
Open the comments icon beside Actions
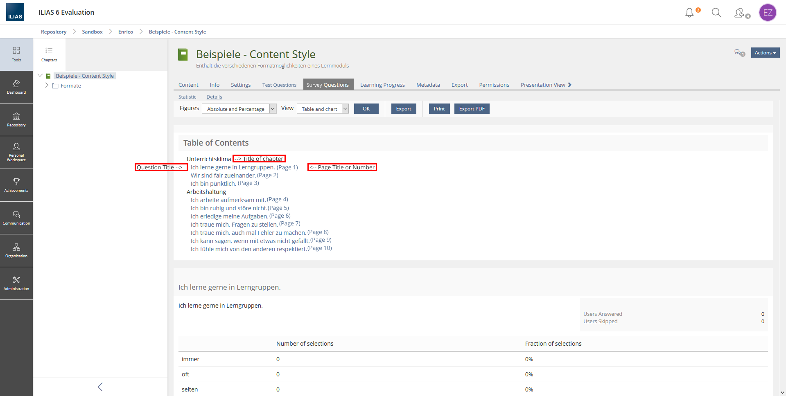coord(739,53)
